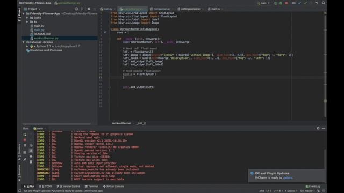Switch to main.py editor tab
Image resolution: width=344 pixels, height=193 pixels.
click(107, 9)
